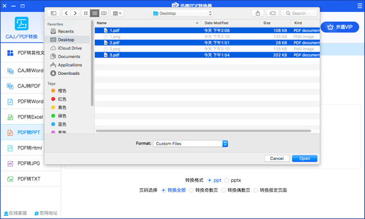
Task: Open 在线客服 link
Action: [x=15, y=213]
